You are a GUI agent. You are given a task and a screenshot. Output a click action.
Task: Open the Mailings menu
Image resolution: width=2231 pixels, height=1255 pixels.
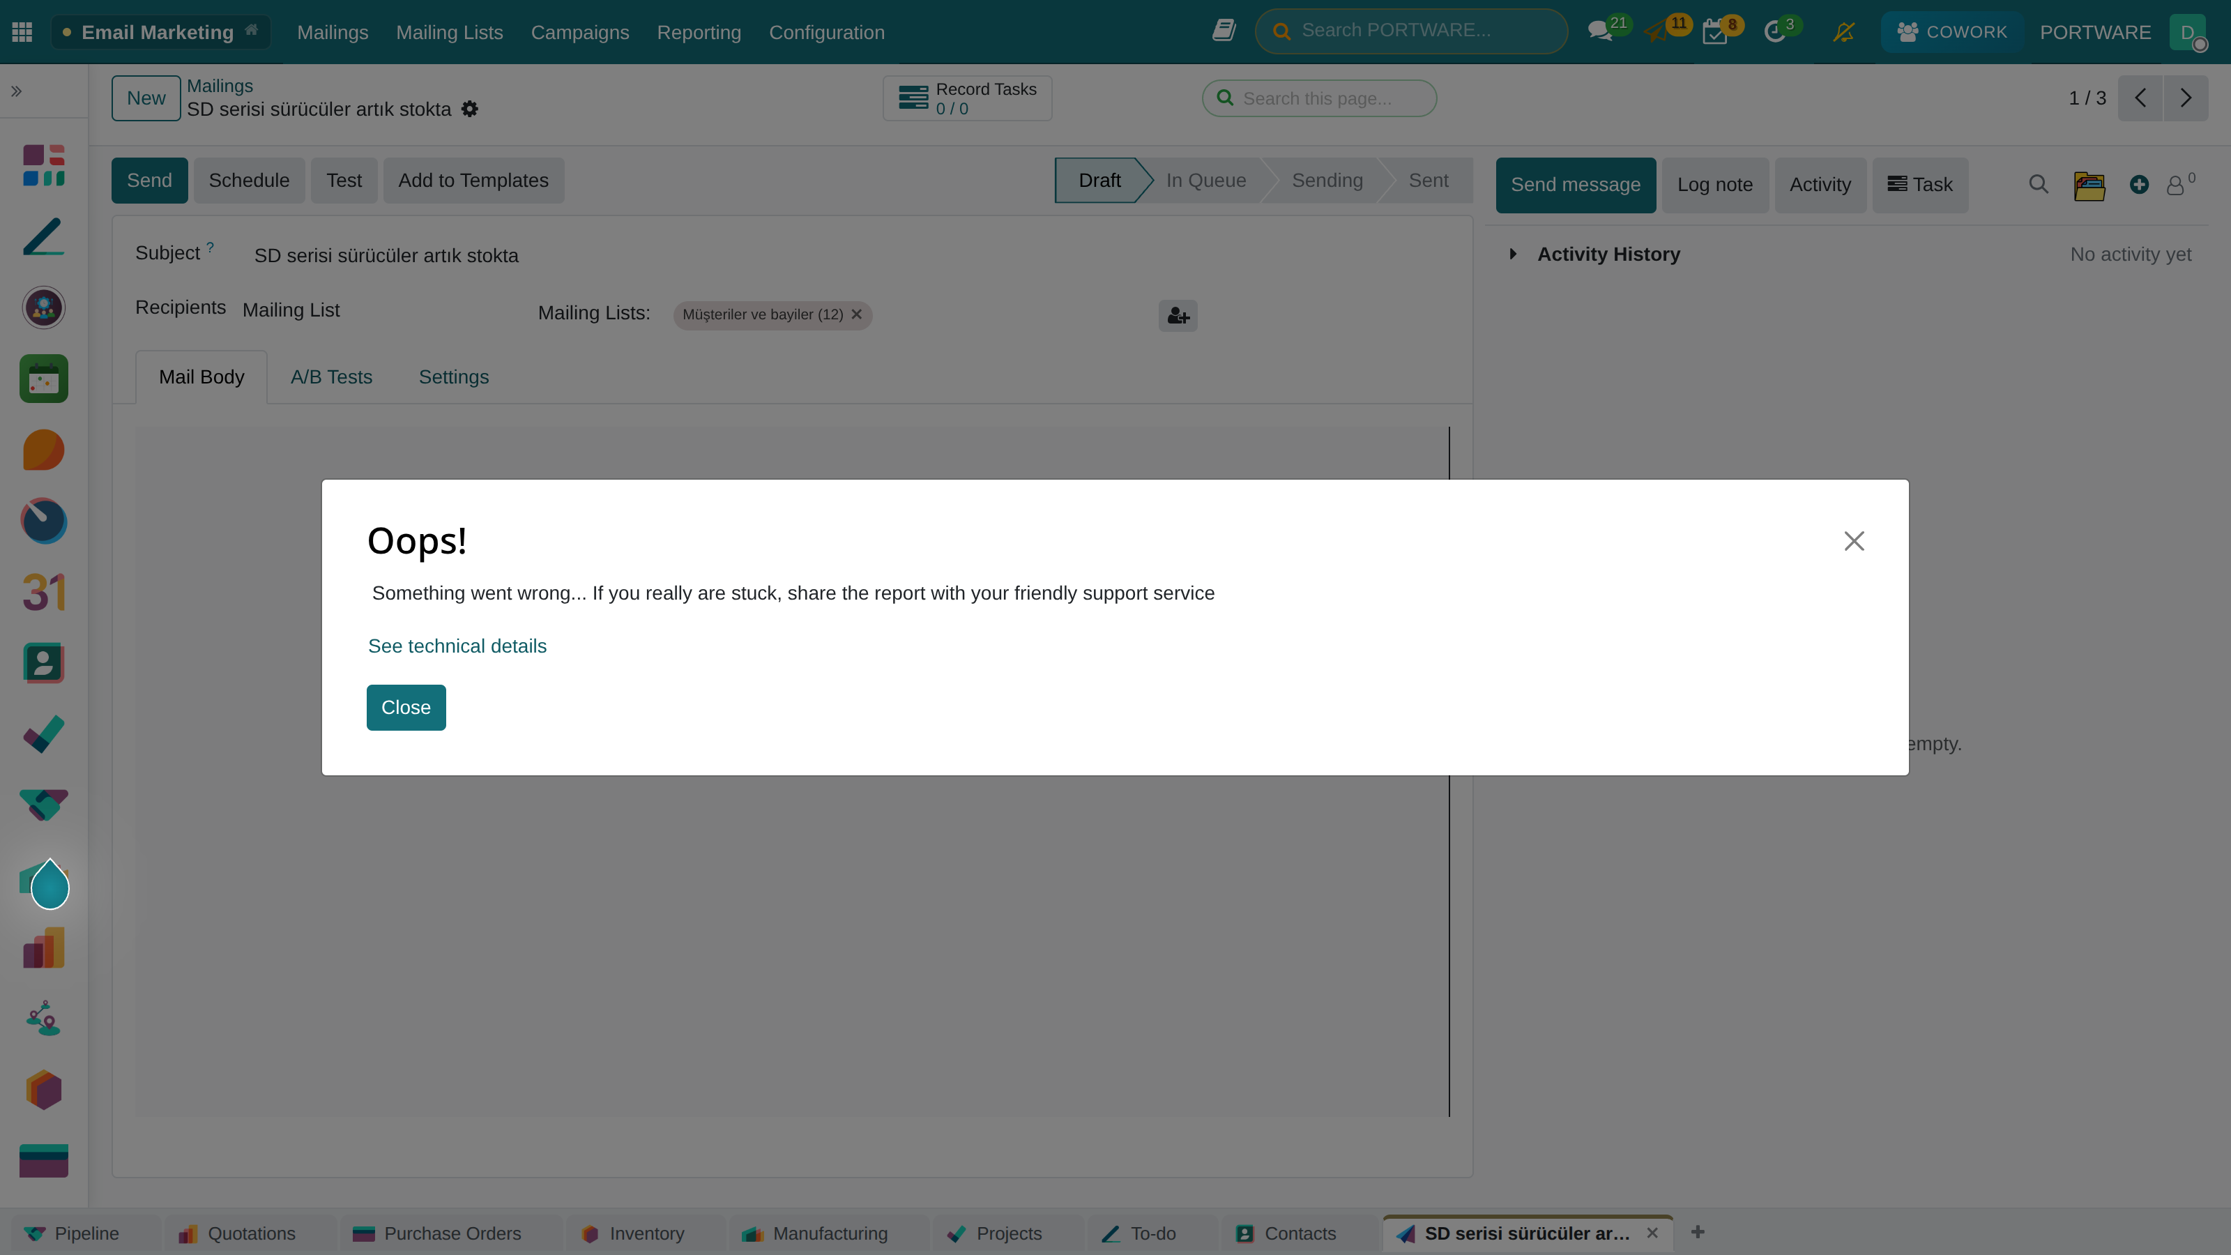(333, 32)
